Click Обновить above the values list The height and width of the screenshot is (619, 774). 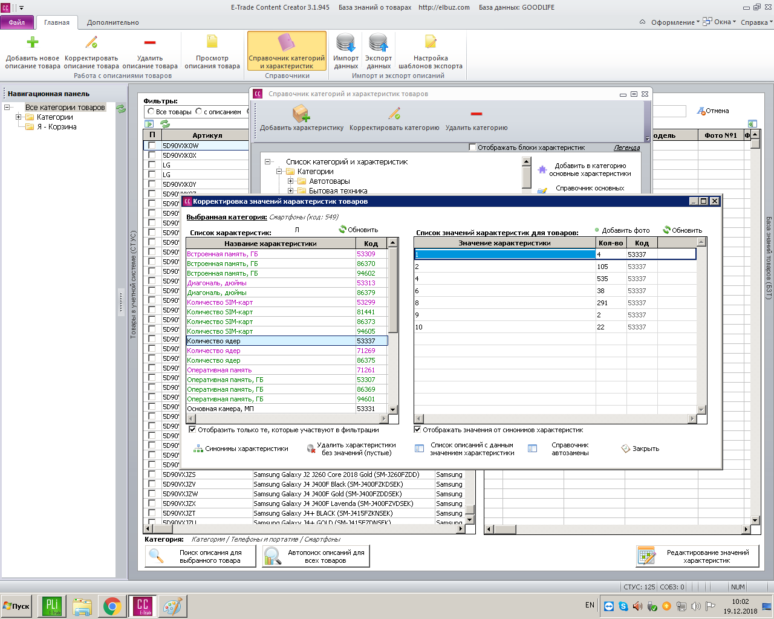tap(682, 230)
